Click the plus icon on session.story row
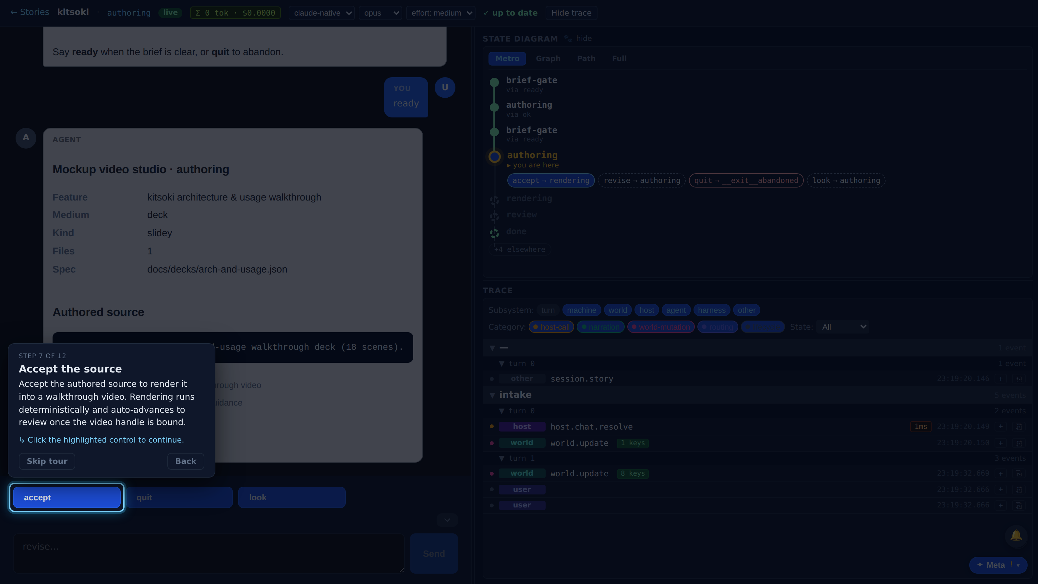The image size is (1038, 584). coord(1000,379)
